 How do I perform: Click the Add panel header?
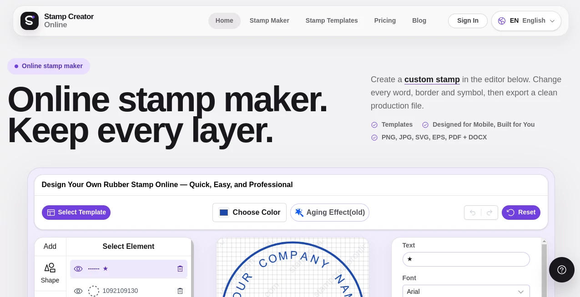(50, 247)
